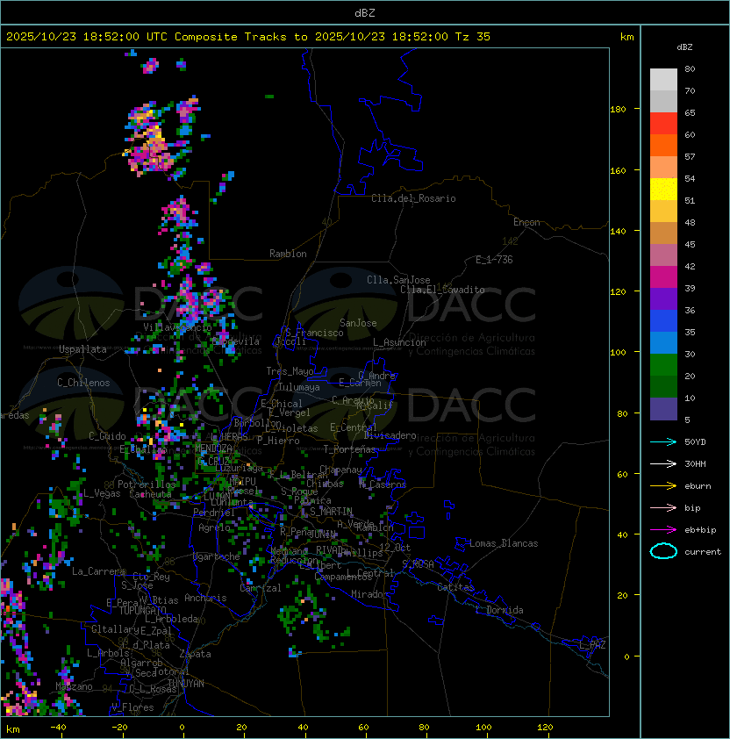Pick the green 20-30 dBZ color swatch

663,365
